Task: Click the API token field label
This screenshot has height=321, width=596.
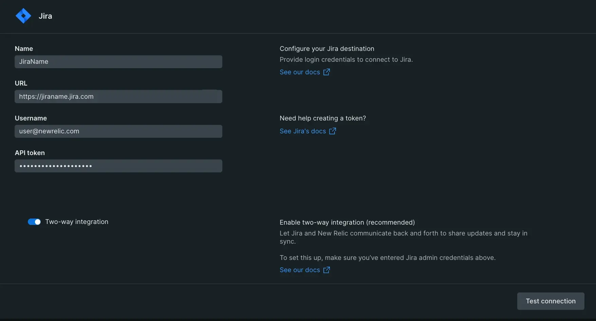Action: click(x=30, y=153)
